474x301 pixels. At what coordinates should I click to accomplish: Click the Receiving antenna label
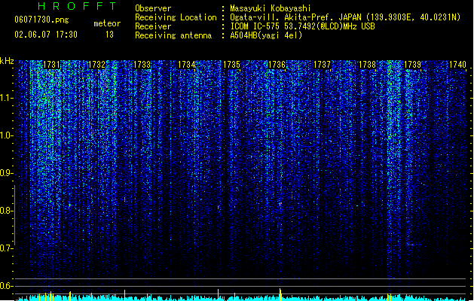pyautogui.click(x=173, y=35)
